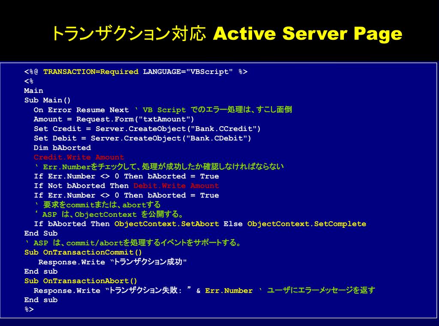This screenshot has width=439, height=326.
Task: Click the comment about commit/abortを処理するイベント
Action: click(x=137, y=243)
